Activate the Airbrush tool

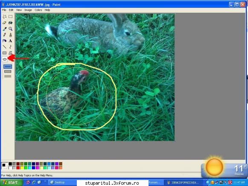point(4,41)
